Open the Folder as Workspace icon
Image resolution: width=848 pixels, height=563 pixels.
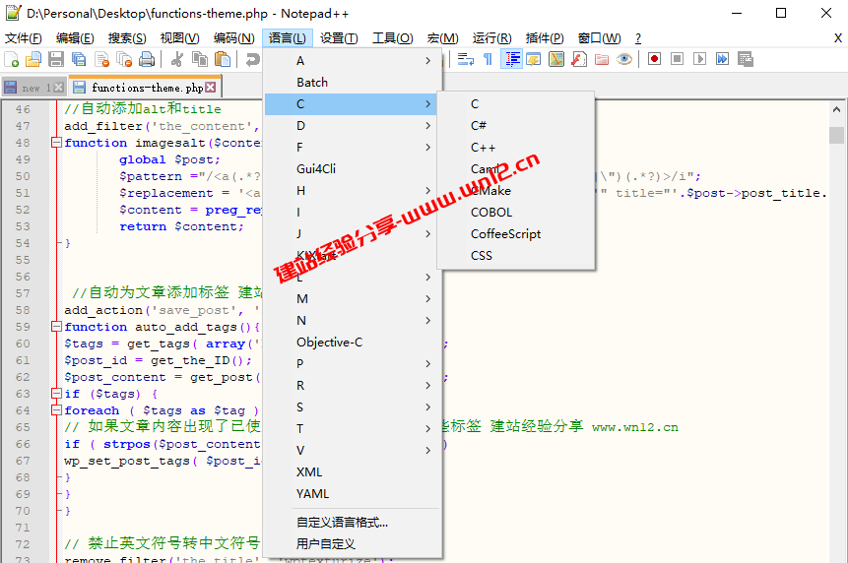click(602, 59)
